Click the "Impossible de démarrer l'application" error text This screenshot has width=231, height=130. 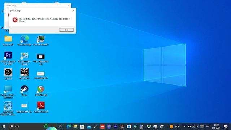tap(45, 20)
